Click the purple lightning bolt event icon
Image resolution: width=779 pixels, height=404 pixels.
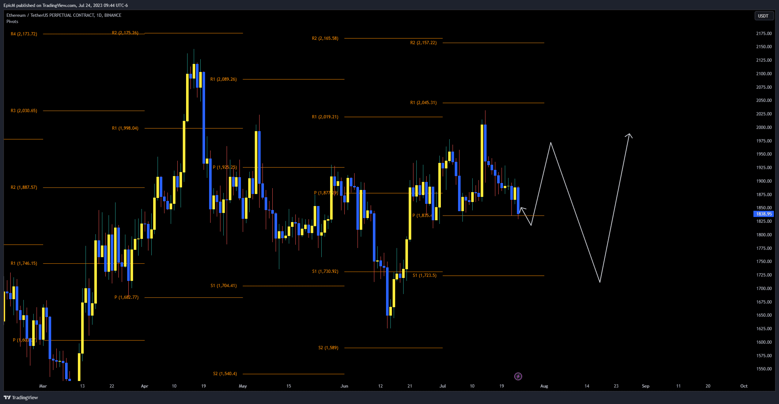tap(518, 376)
